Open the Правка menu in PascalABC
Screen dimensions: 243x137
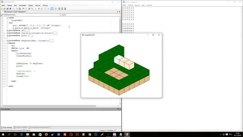tap(9, 5)
